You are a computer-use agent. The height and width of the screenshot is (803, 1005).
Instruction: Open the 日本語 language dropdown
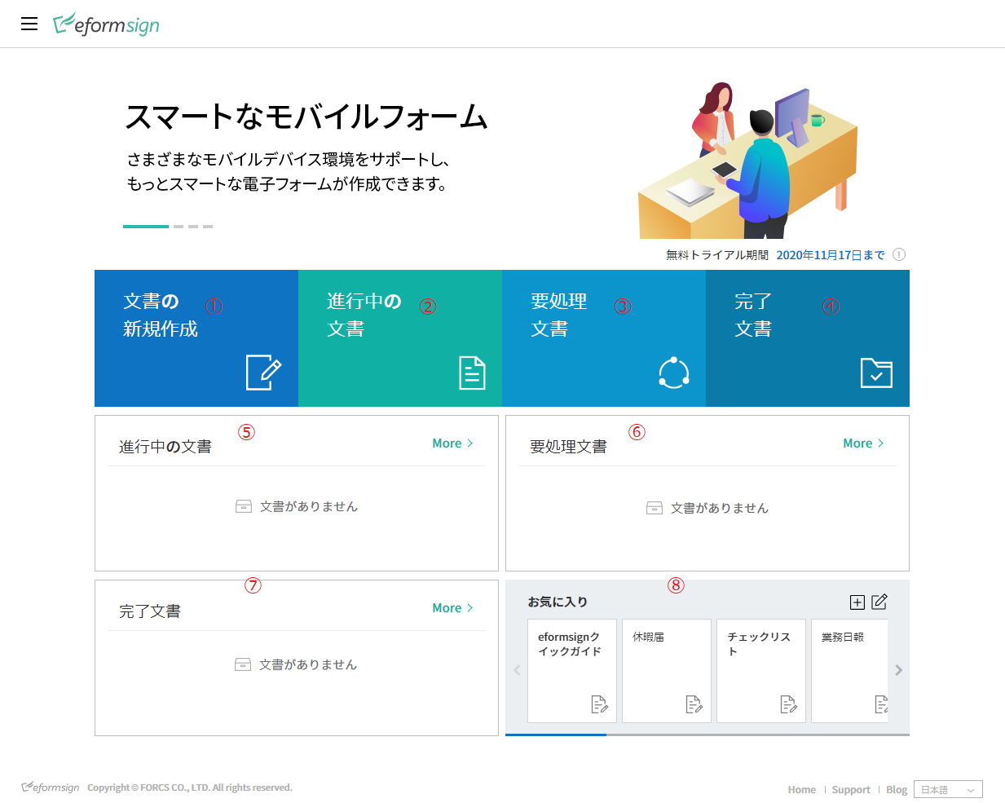pos(948,790)
